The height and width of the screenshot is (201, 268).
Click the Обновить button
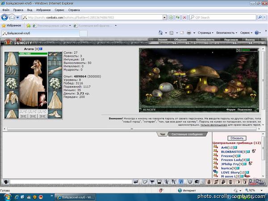click(237, 138)
